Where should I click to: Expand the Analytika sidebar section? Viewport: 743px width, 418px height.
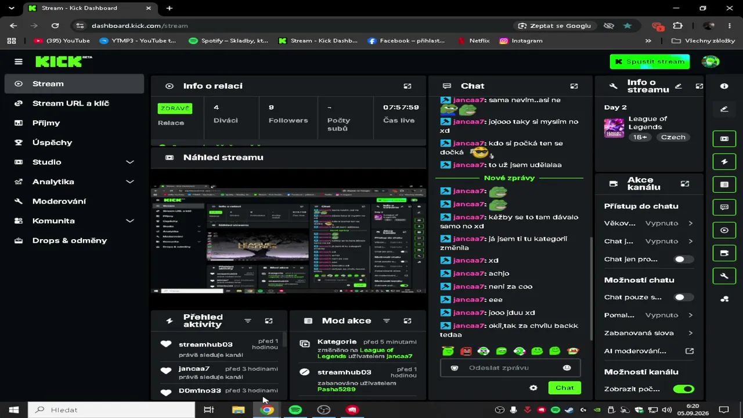pyautogui.click(x=130, y=182)
